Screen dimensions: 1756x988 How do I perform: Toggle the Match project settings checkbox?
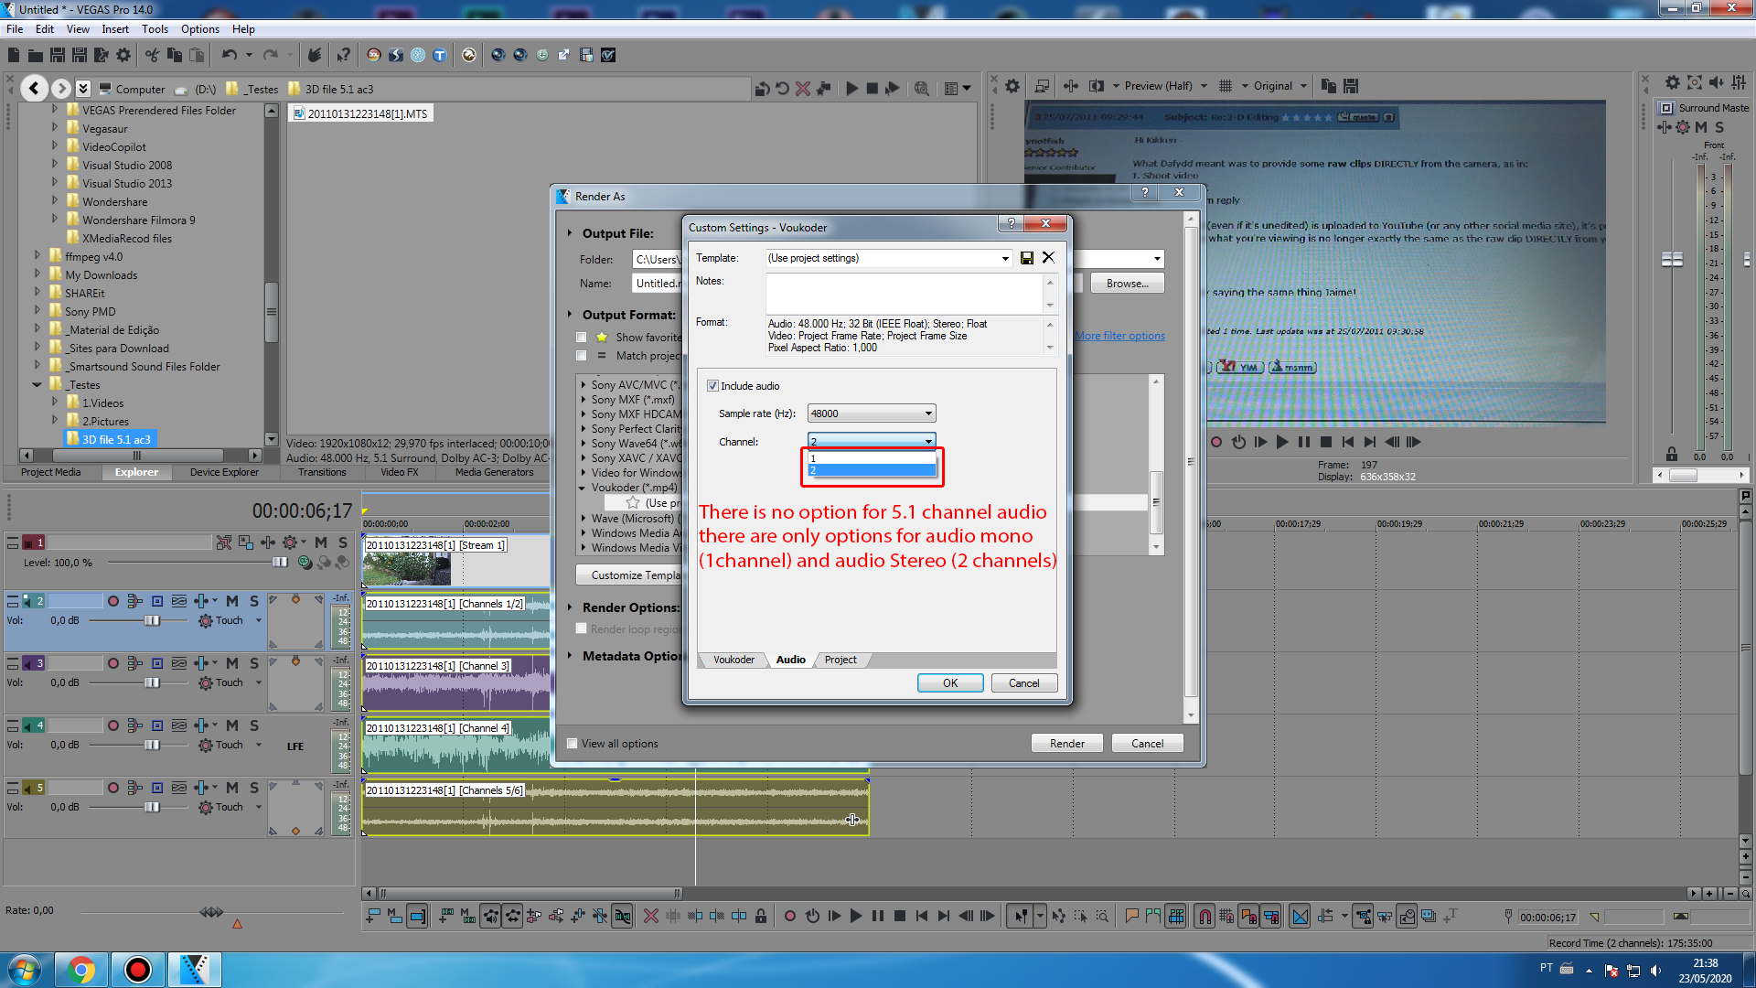(x=581, y=356)
